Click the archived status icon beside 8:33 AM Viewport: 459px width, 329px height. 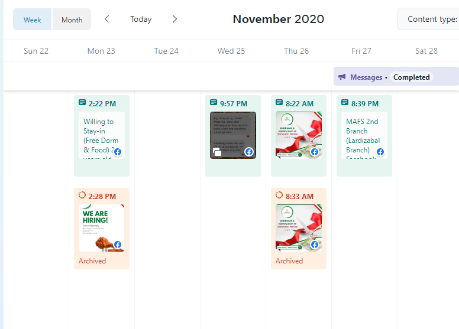pos(279,195)
